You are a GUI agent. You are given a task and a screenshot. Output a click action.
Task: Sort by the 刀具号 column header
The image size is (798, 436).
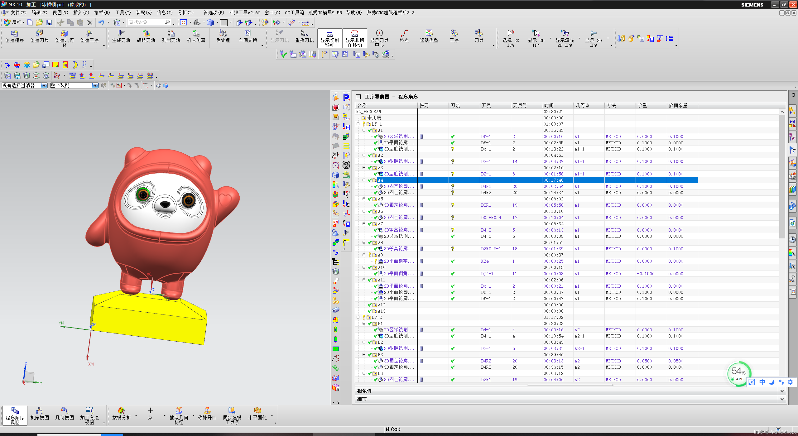[x=526, y=105]
